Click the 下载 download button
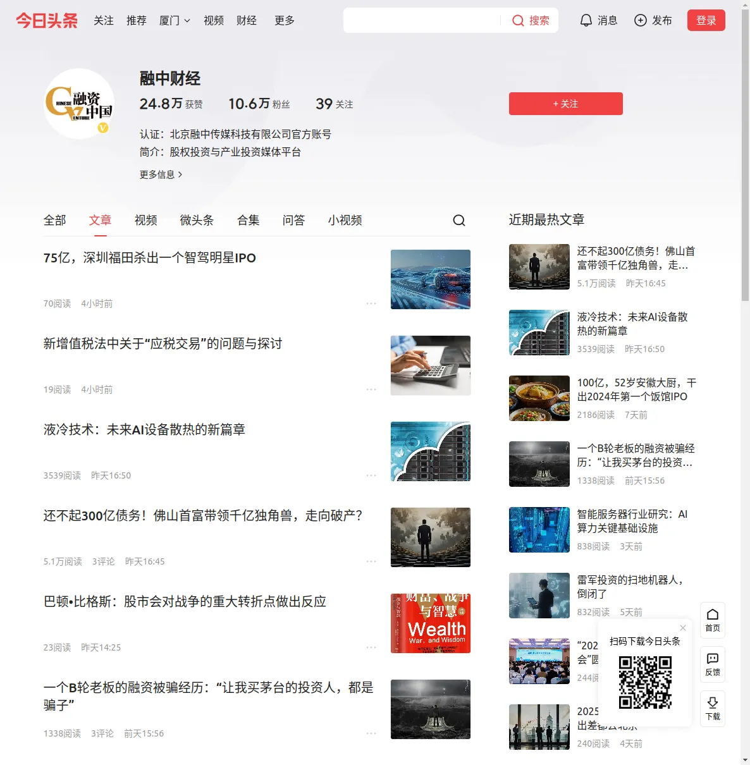 713,709
